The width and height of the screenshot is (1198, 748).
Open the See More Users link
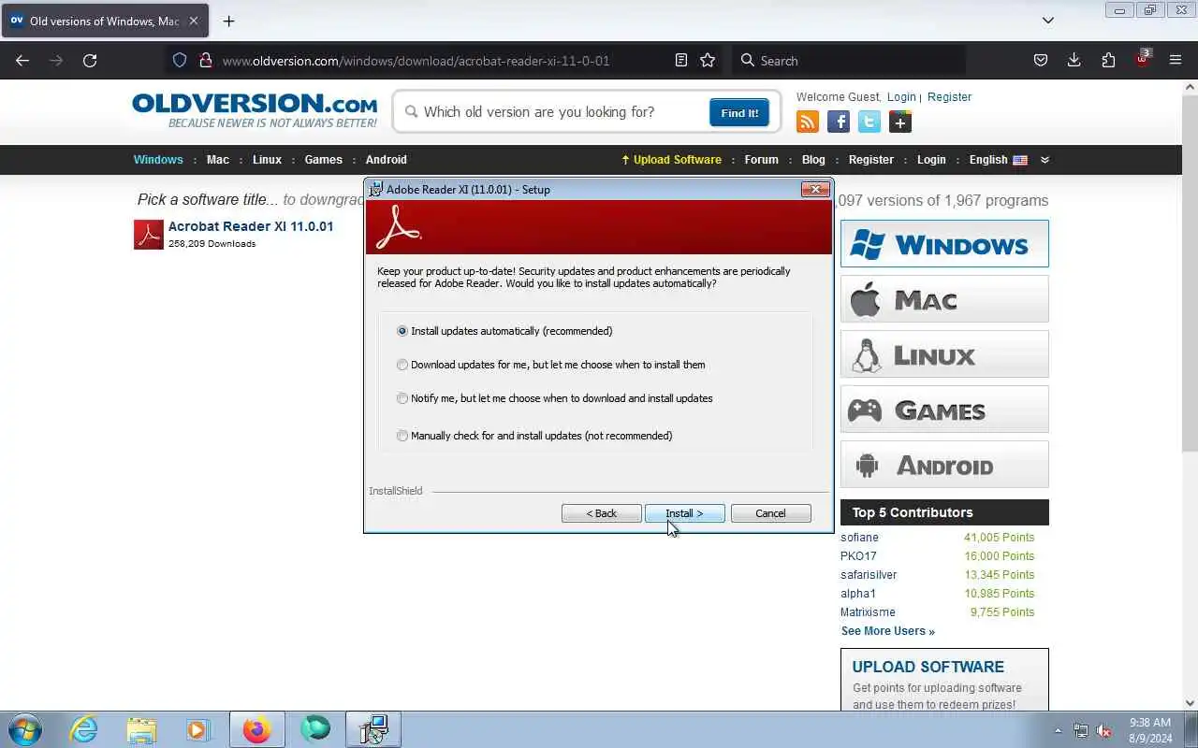point(887,631)
